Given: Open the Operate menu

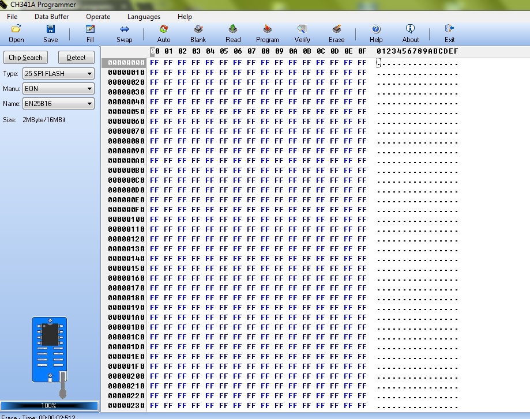Looking at the screenshot, I should click(98, 17).
